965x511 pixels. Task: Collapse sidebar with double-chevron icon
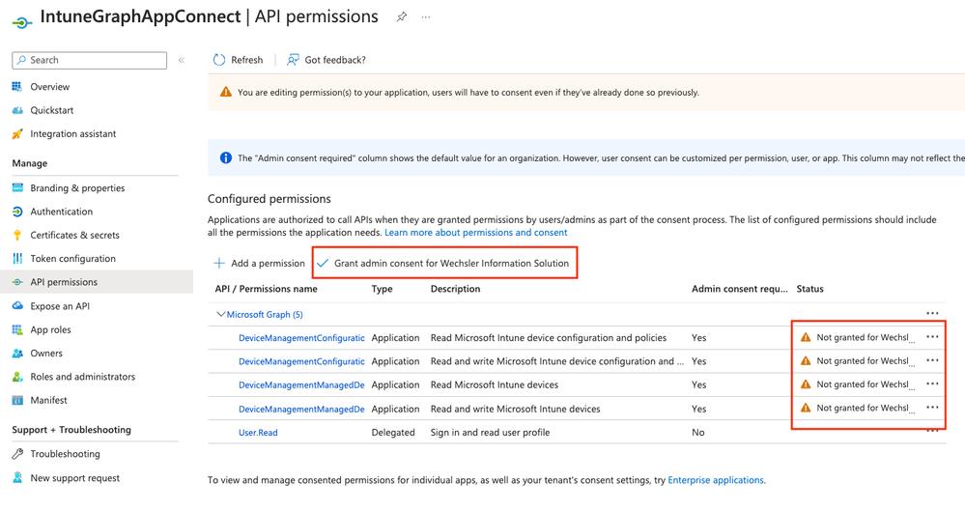click(x=182, y=60)
